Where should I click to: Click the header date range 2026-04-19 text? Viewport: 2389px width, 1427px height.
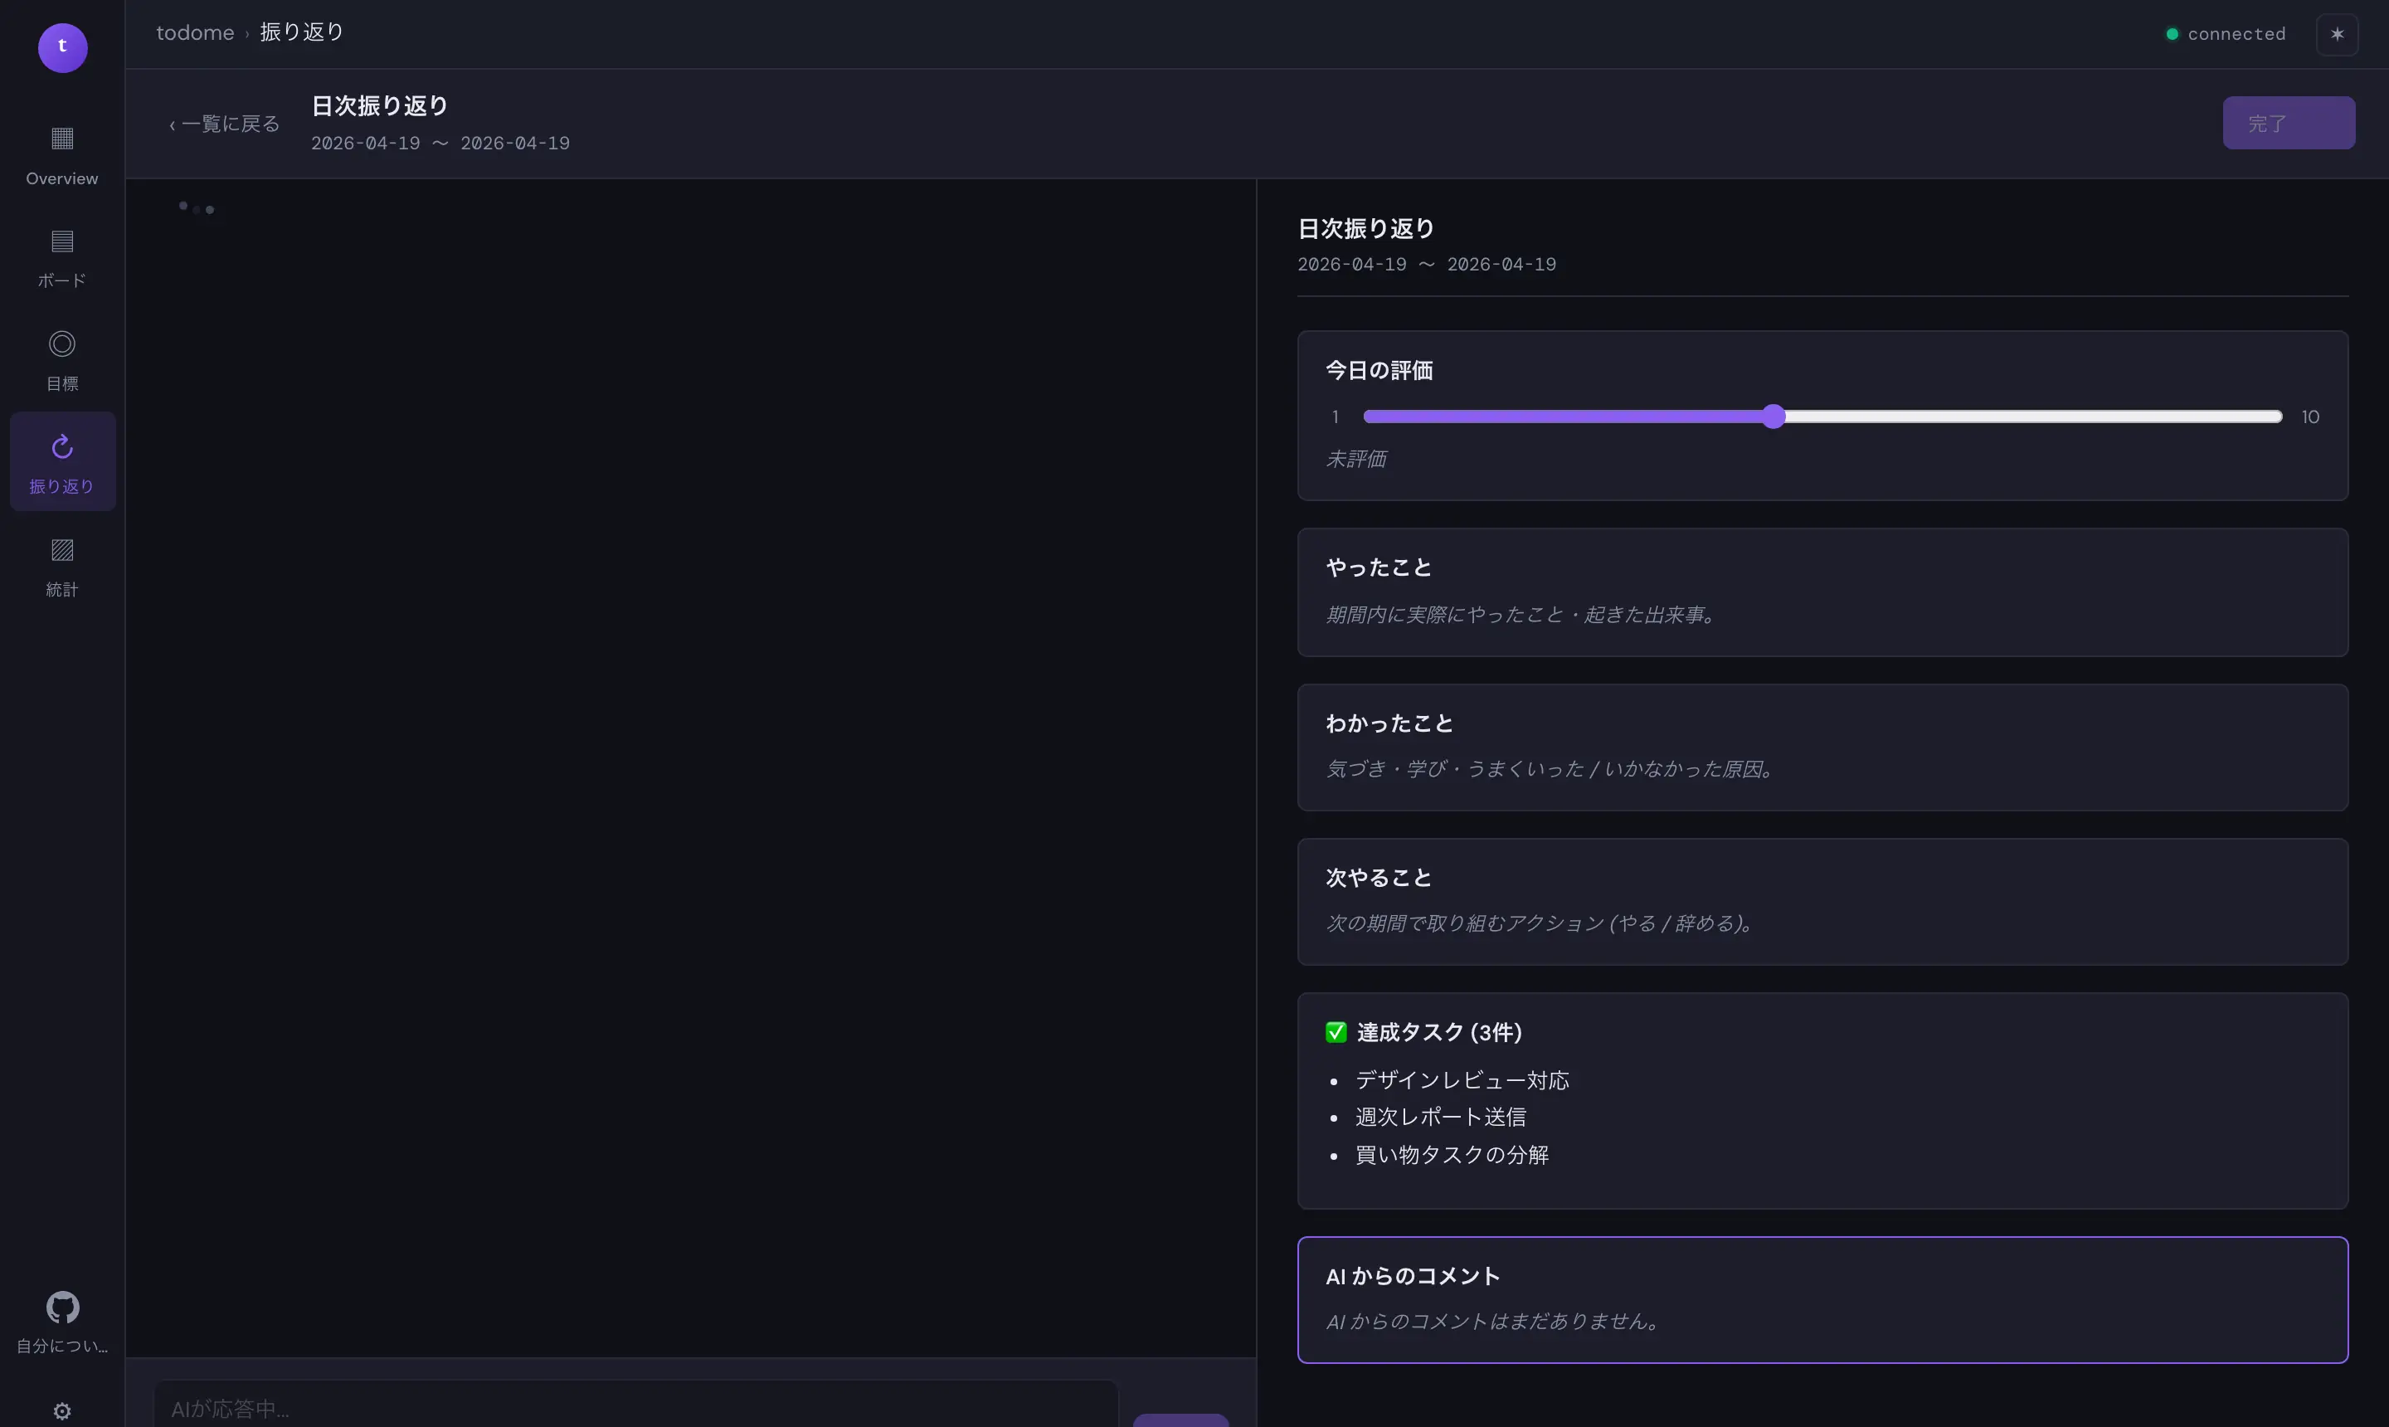tap(440, 144)
